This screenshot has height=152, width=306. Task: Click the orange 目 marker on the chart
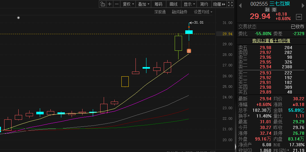point(189,51)
